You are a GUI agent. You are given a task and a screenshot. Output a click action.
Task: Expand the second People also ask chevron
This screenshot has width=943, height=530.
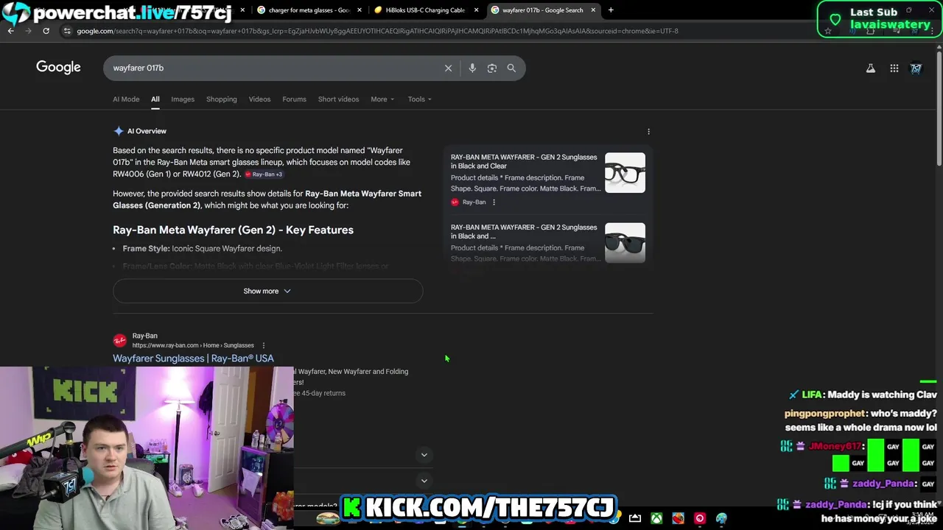click(x=424, y=481)
